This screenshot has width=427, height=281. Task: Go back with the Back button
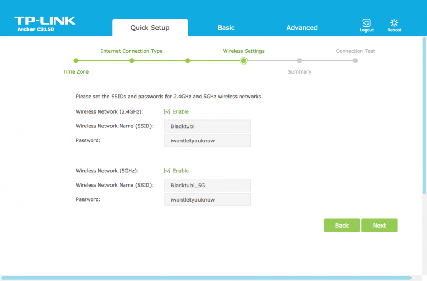tap(342, 225)
